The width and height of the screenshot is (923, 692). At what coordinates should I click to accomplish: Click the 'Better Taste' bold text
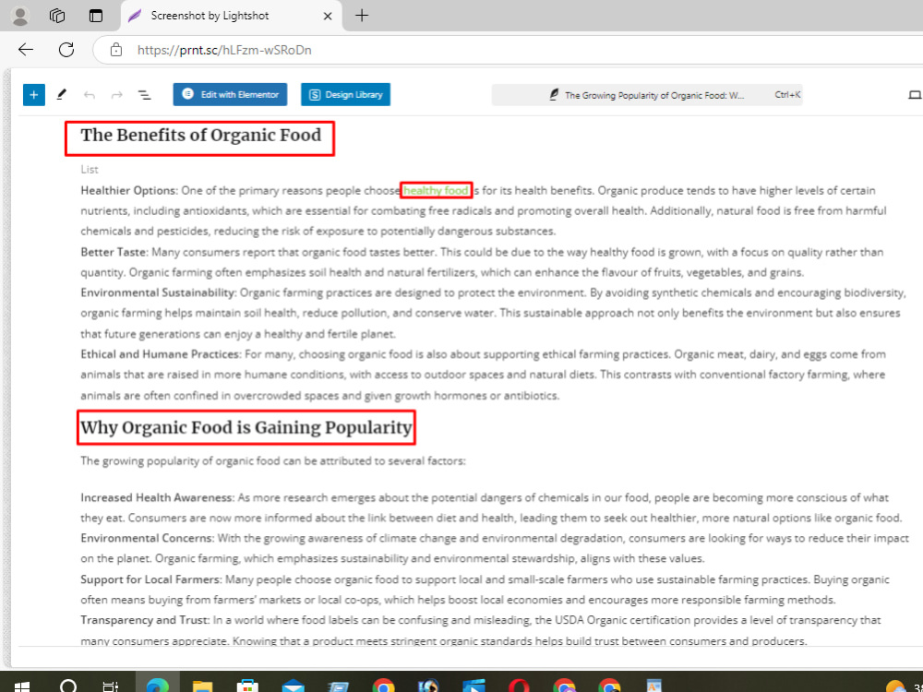click(114, 252)
